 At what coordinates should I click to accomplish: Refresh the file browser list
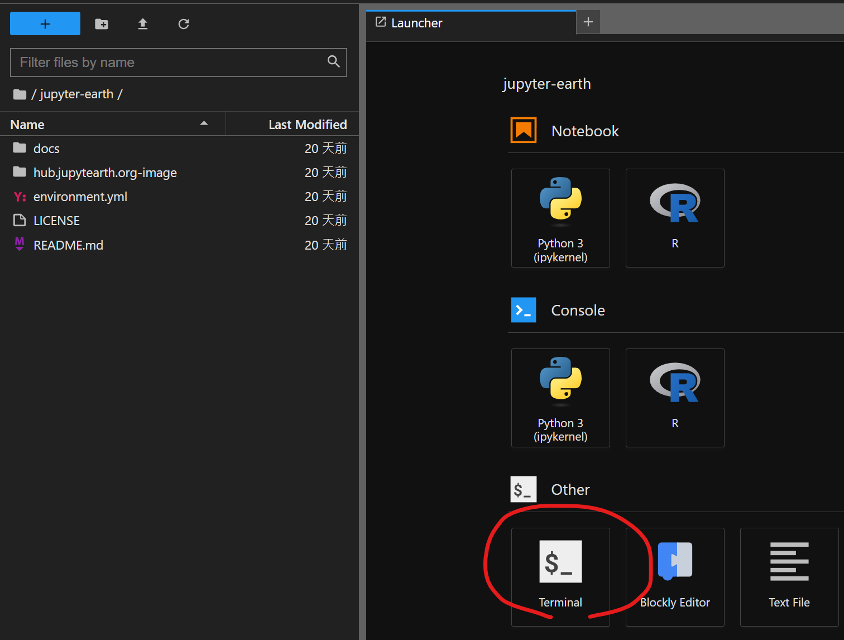pyautogui.click(x=184, y=24)
